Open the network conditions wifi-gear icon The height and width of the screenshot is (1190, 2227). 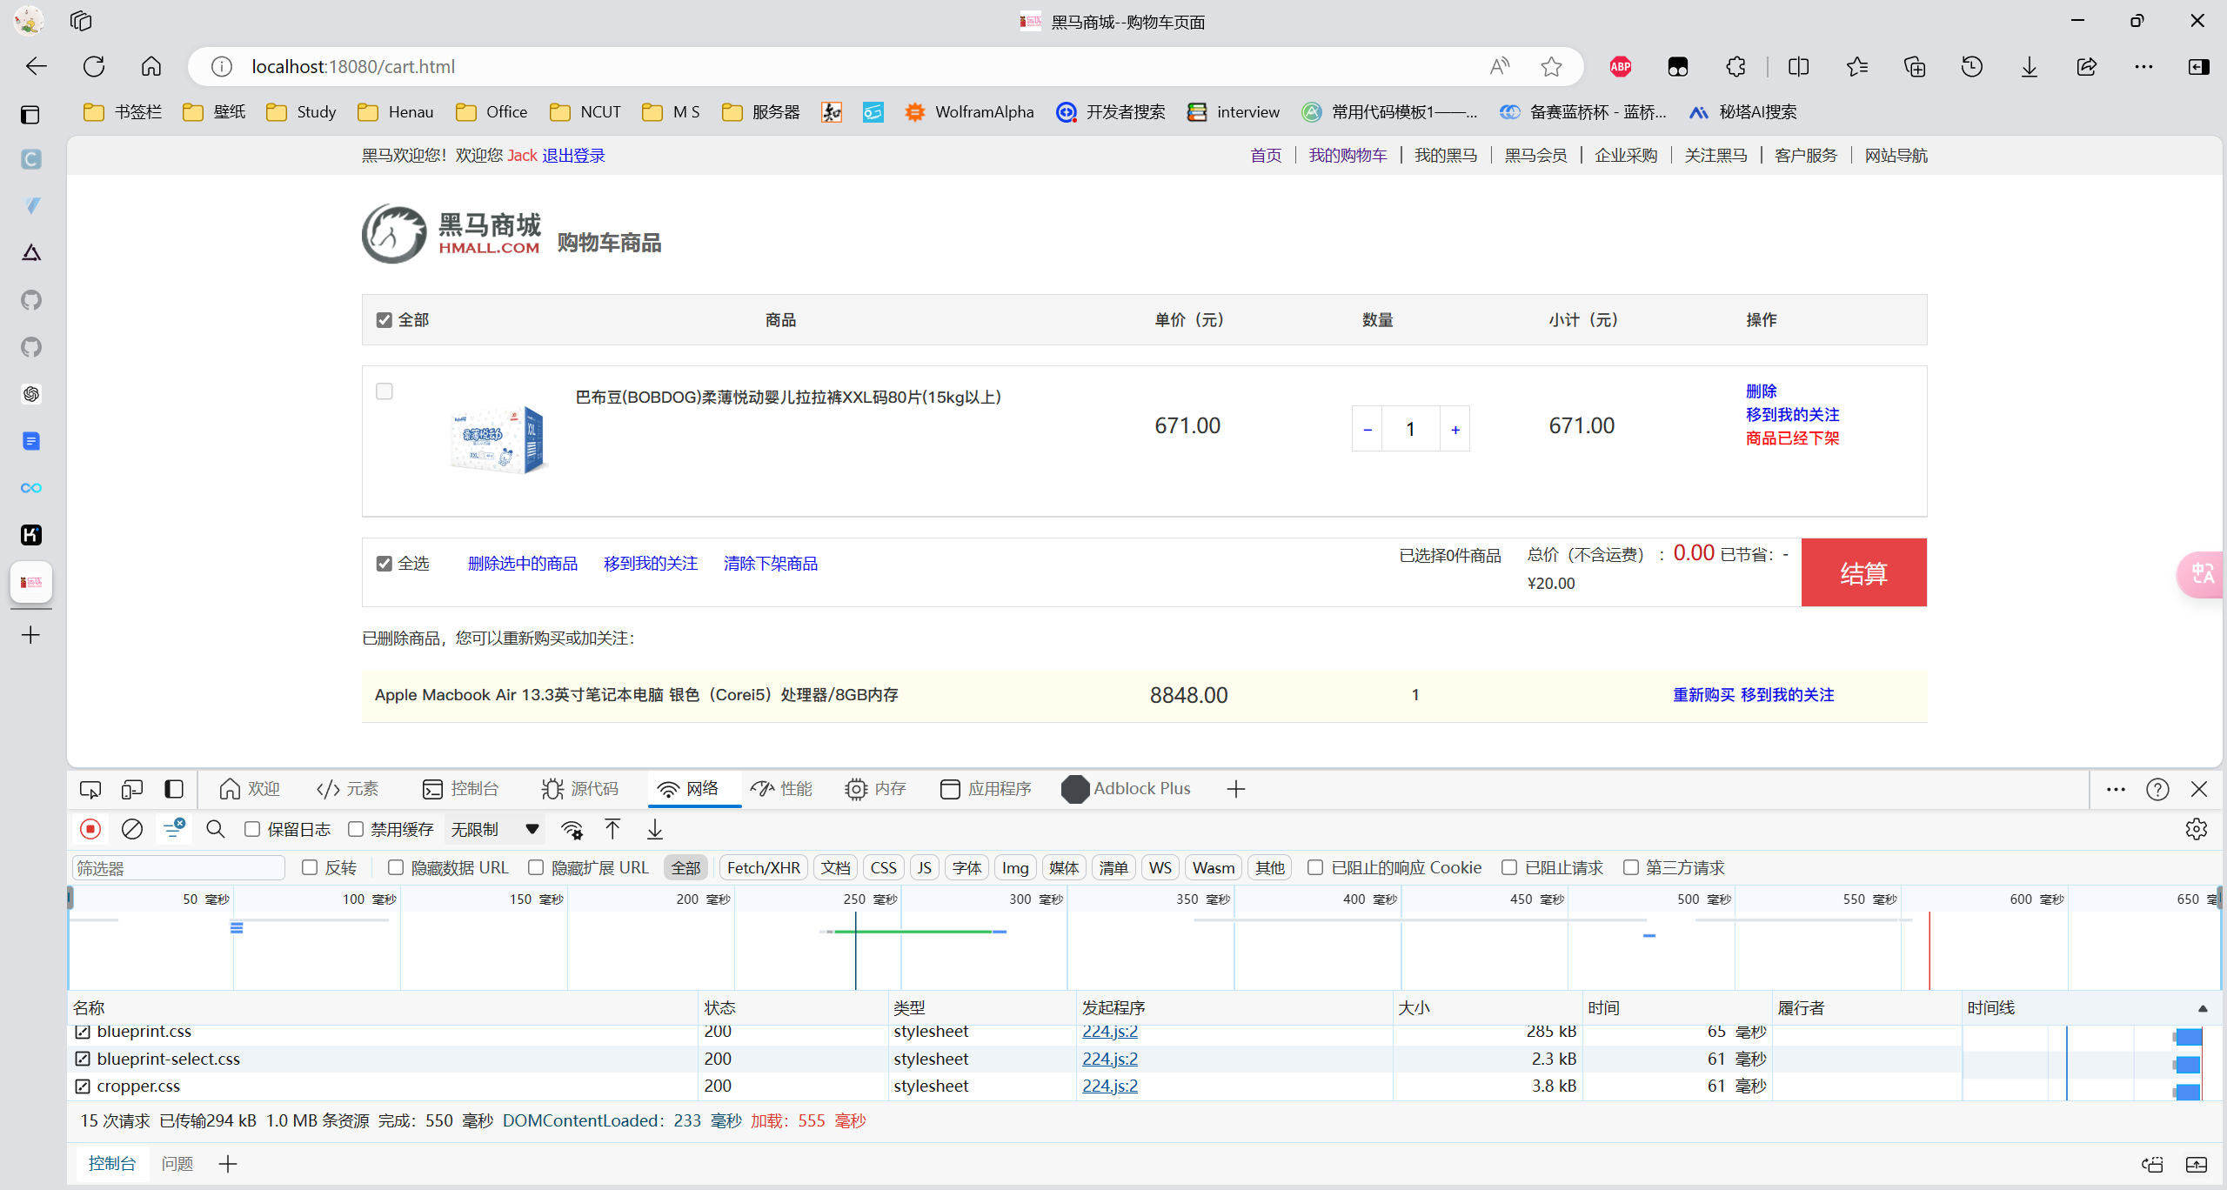tap(572, 829)
